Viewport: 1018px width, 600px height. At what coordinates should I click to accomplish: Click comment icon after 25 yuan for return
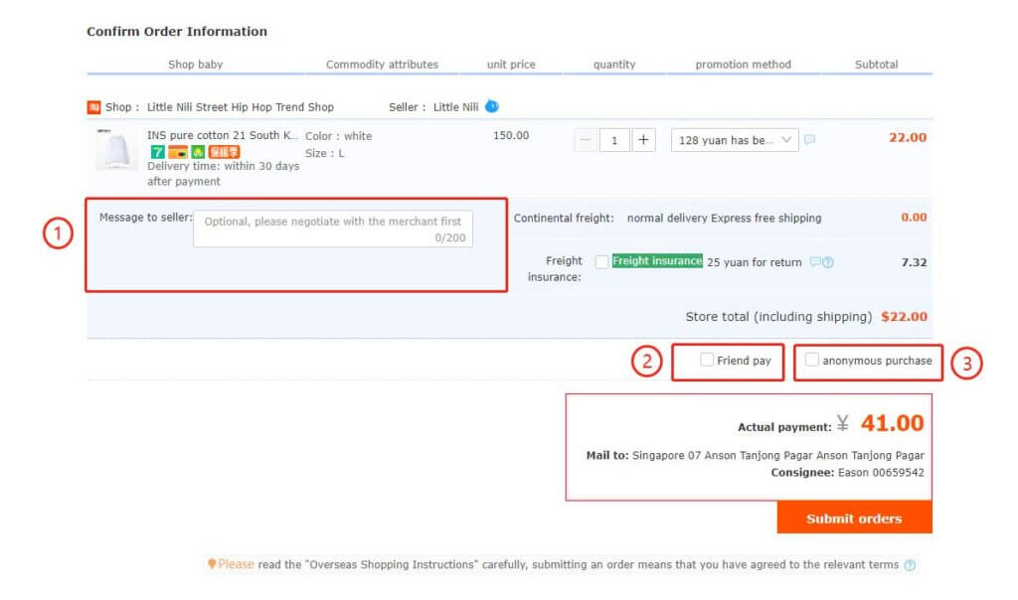coord(815,262)
